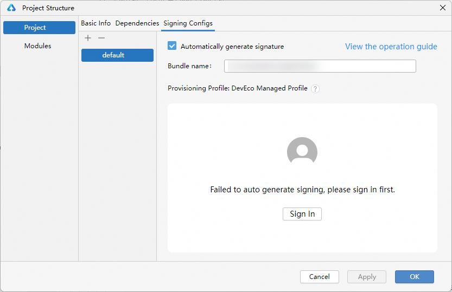Click the DevEco Studio logo icon
The height and width of the screenshot is (292, 452).
(11, 8)
